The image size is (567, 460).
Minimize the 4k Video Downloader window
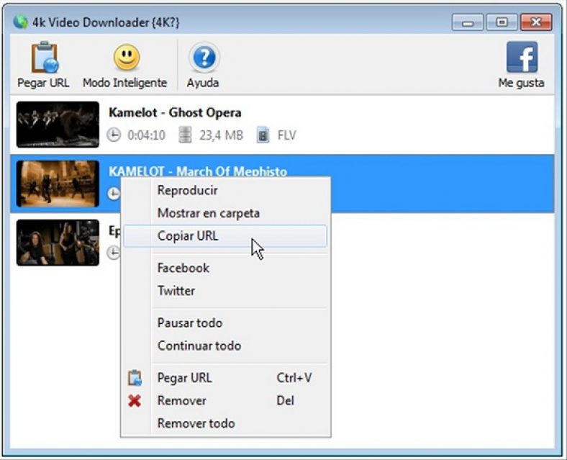(x=468, y=22)
